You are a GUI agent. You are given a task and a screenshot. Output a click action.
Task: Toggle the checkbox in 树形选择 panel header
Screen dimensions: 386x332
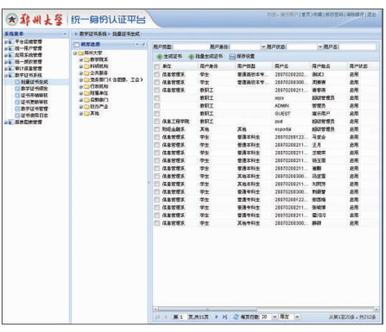pos(76,45)
